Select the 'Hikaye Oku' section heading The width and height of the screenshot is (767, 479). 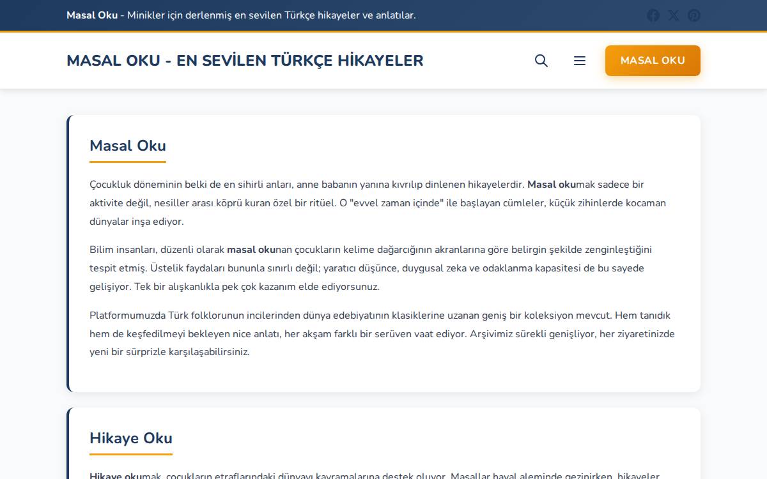click(131, 438)
